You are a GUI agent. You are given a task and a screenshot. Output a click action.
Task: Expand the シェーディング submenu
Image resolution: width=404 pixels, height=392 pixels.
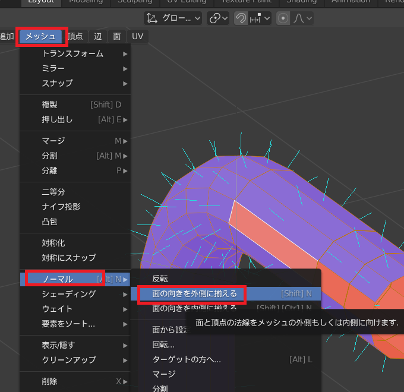point(75,294)
